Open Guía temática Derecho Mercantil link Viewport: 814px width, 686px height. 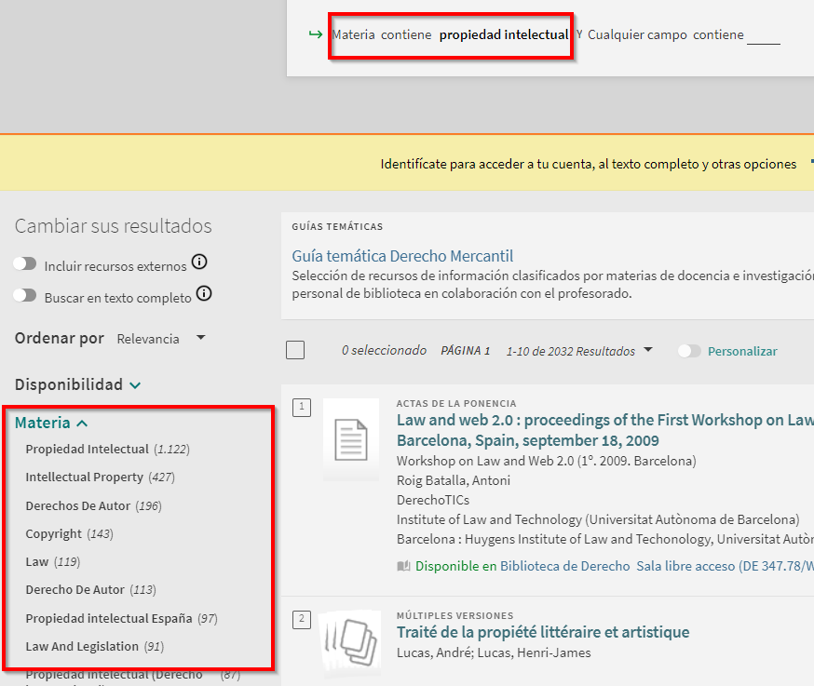pyautogui.click(x=402, y=256)
